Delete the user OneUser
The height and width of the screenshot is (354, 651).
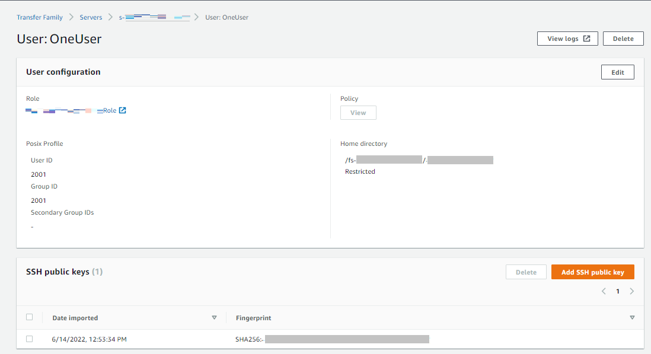click(623, 38)
